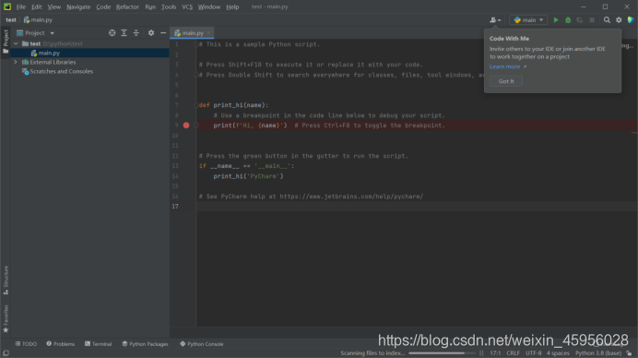Viewport: 638px width, 358px height.
Task: Click the Stop button in toolbar
Action: point(592,20)
